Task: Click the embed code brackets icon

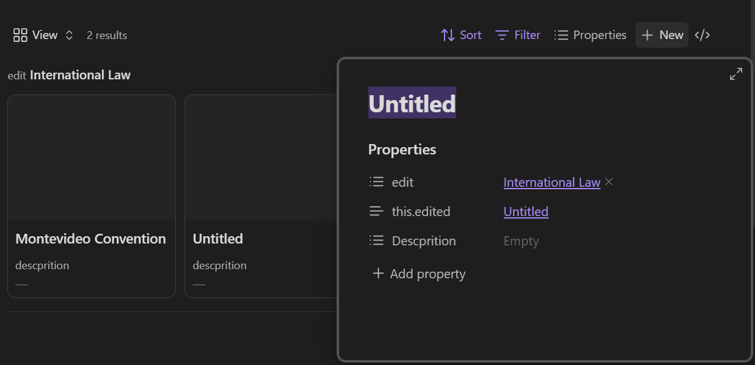Action: [x=703, y=35]
